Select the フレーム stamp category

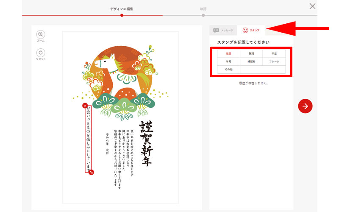pos(274,61)
